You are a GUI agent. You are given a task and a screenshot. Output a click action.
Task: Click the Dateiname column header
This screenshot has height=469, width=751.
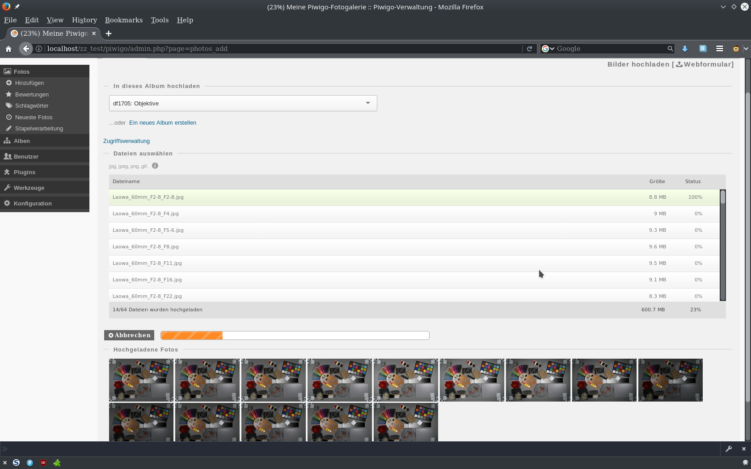(x=126, y=181)
